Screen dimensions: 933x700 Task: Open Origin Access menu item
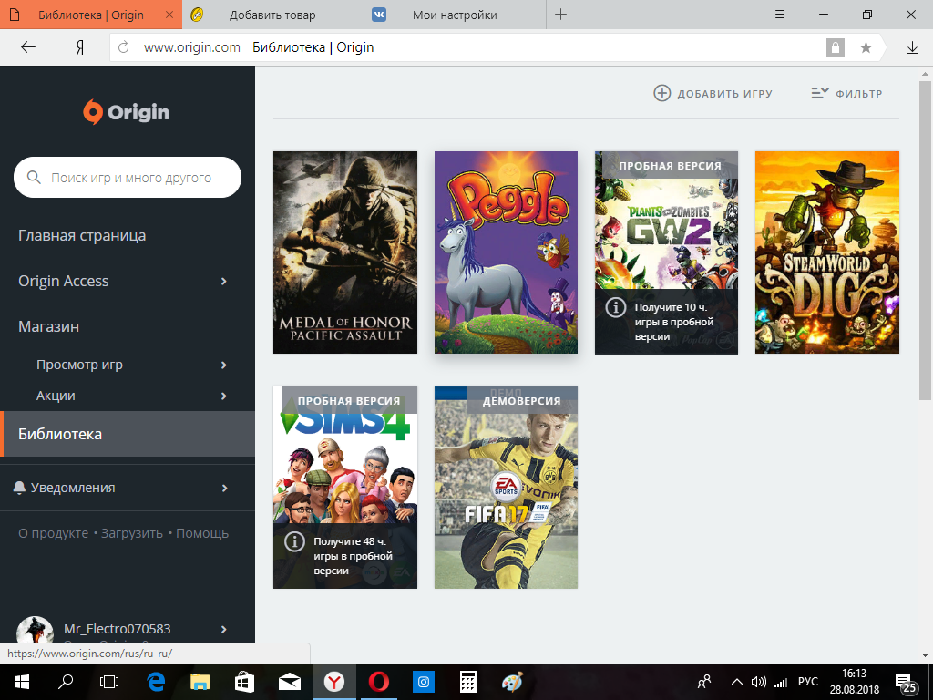64,281
